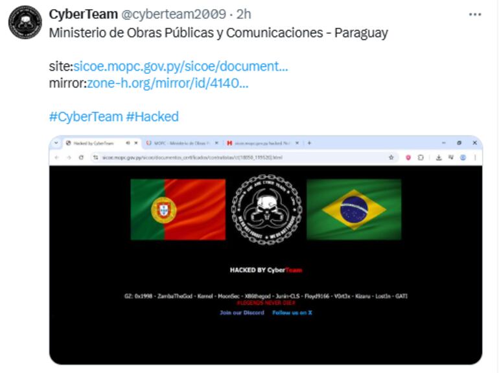Click the browser extensions puzzle icon

[x=421, y=157]
